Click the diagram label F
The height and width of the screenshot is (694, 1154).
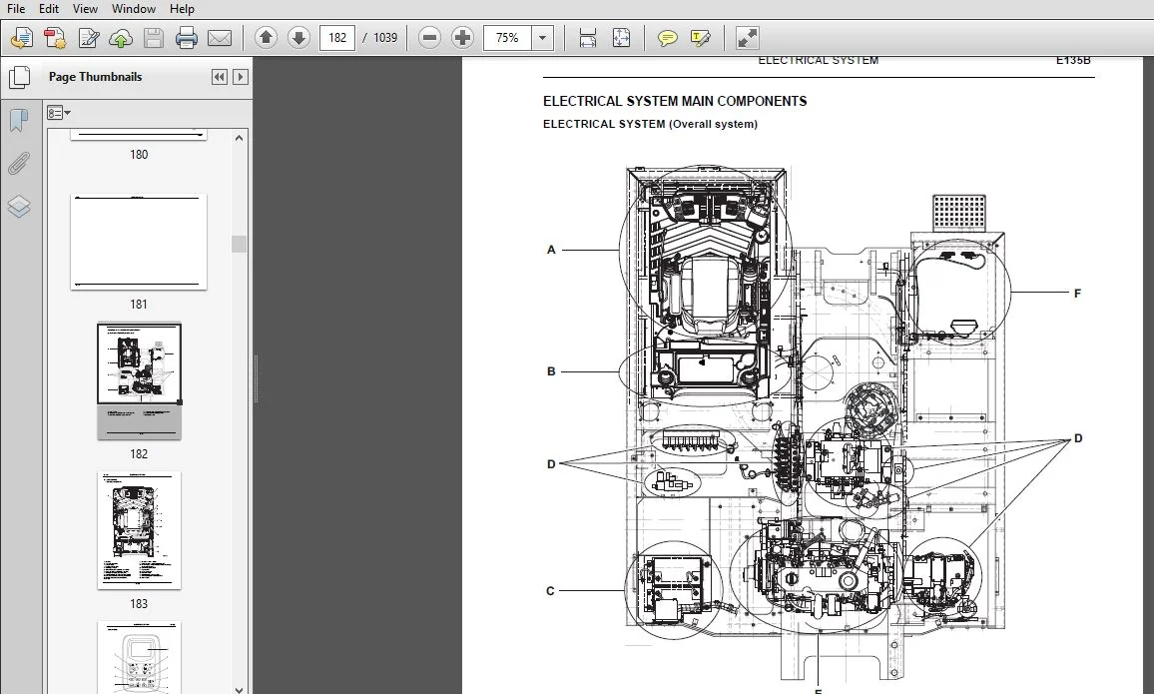1077,294
